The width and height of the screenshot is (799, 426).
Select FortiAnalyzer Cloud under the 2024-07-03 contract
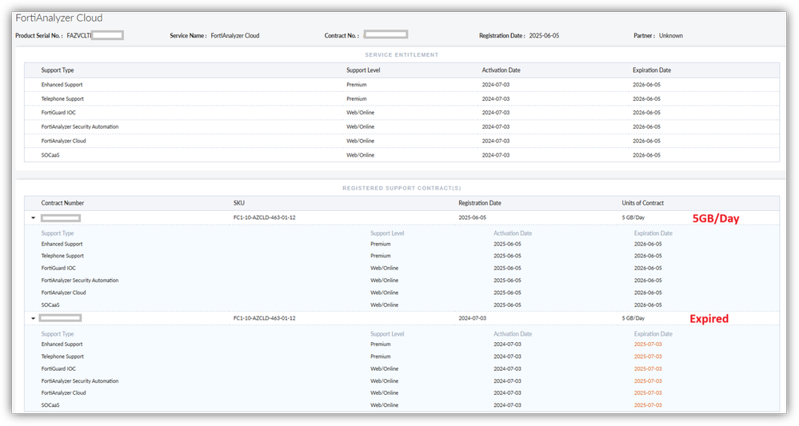tap(63, 393)
